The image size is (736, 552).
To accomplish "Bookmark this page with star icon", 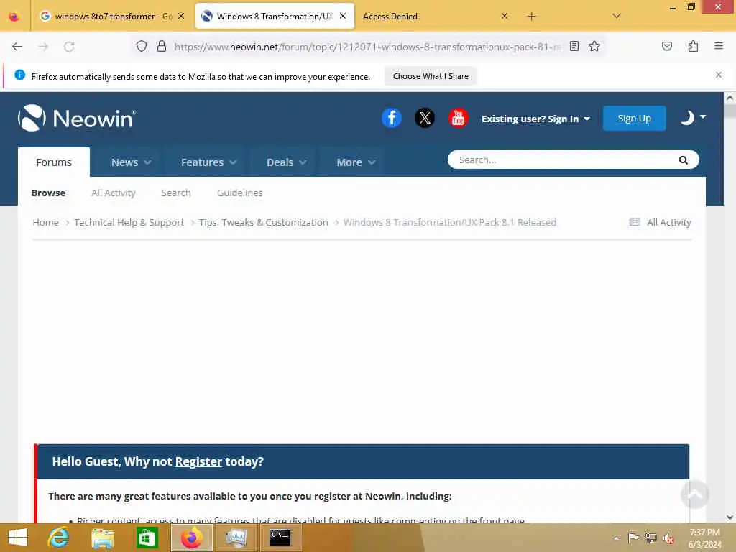I will click(594, 46).
